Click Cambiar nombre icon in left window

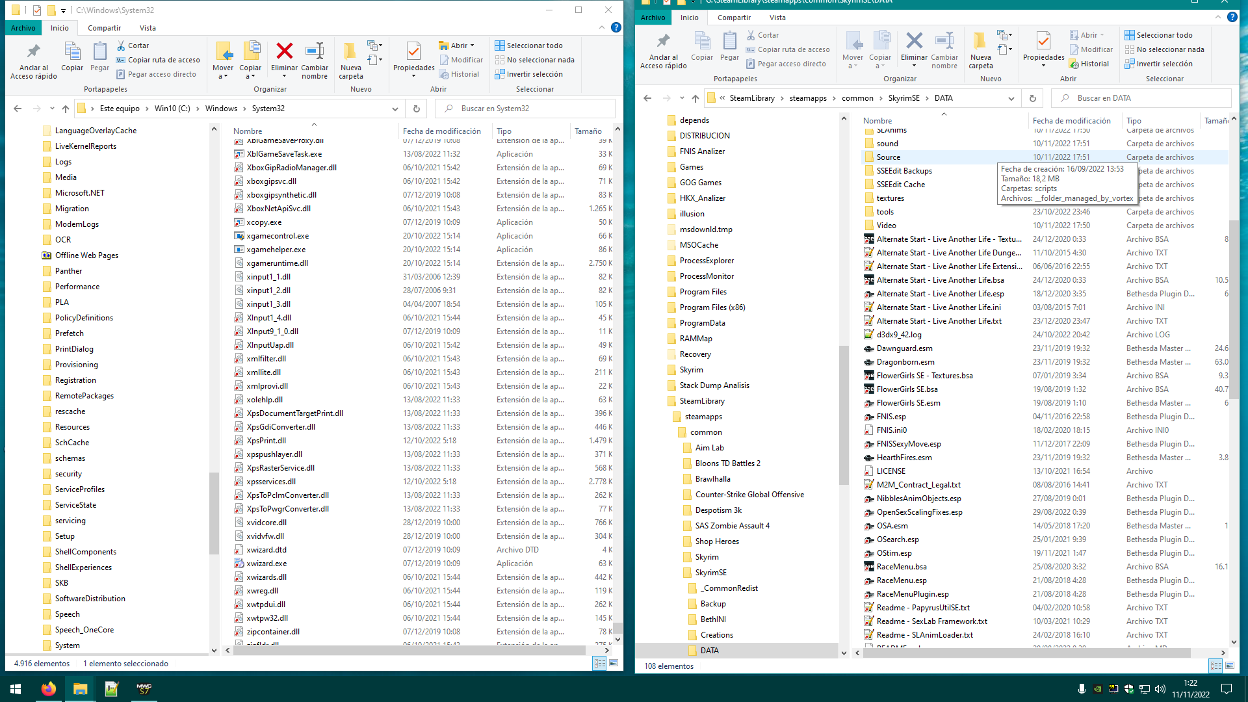click(315, 52)
